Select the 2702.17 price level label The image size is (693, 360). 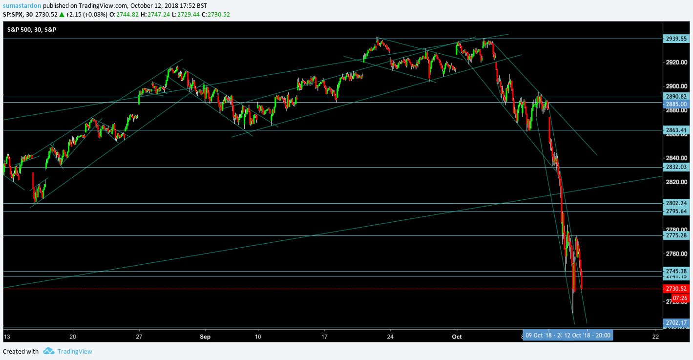pos(676,323)
